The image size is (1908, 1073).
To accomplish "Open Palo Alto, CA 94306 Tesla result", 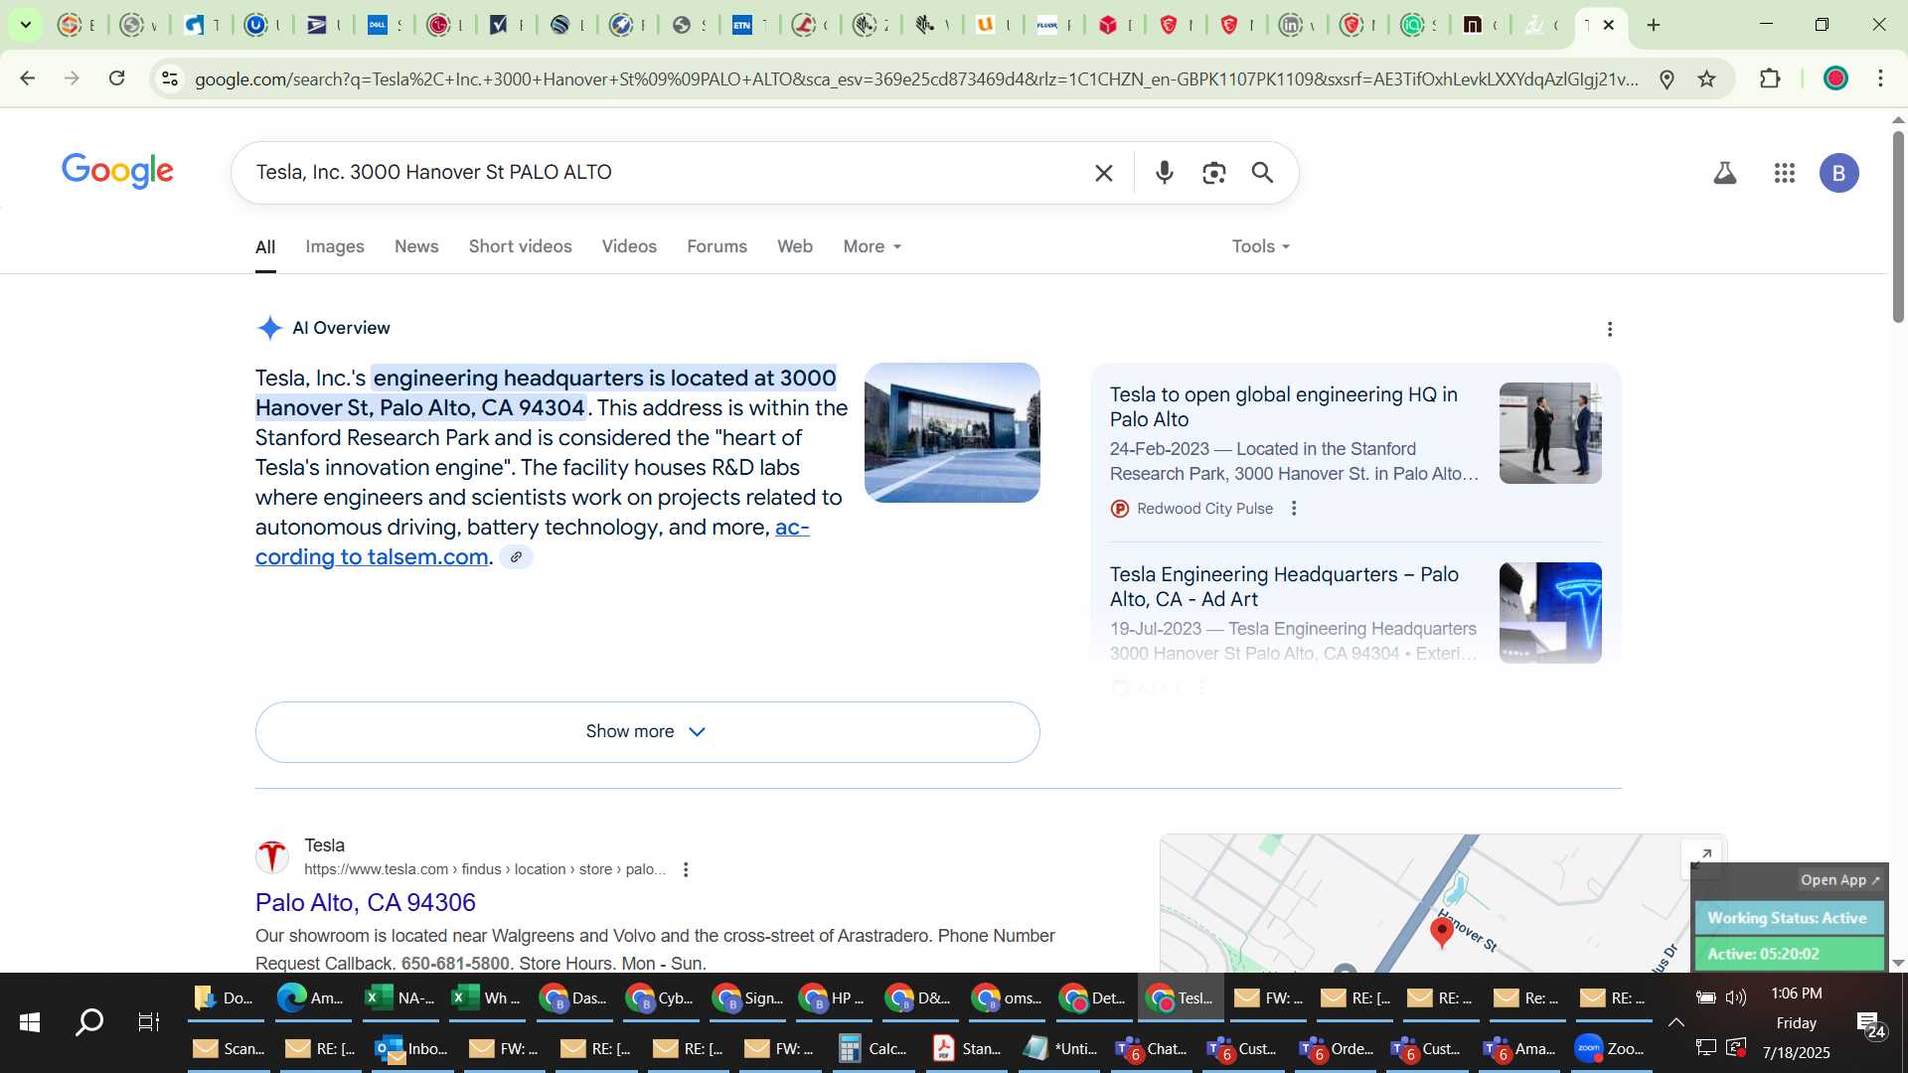I will (365, 902).
